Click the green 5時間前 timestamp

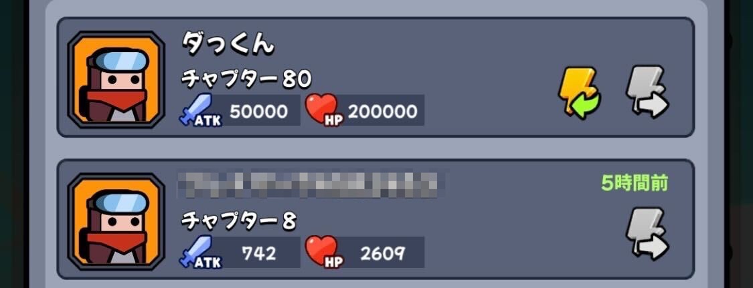635,183
